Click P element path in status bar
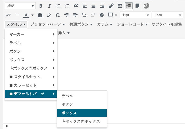Image resolution: width=185 pixels, height=129 pixels. [7, 126]
